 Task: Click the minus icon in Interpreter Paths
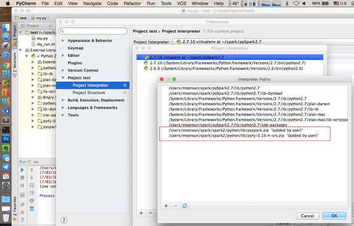pyautogui.click(x=175, y=206)
